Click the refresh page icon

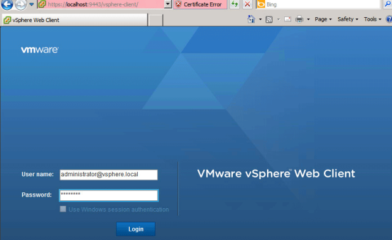click(235, 4)
